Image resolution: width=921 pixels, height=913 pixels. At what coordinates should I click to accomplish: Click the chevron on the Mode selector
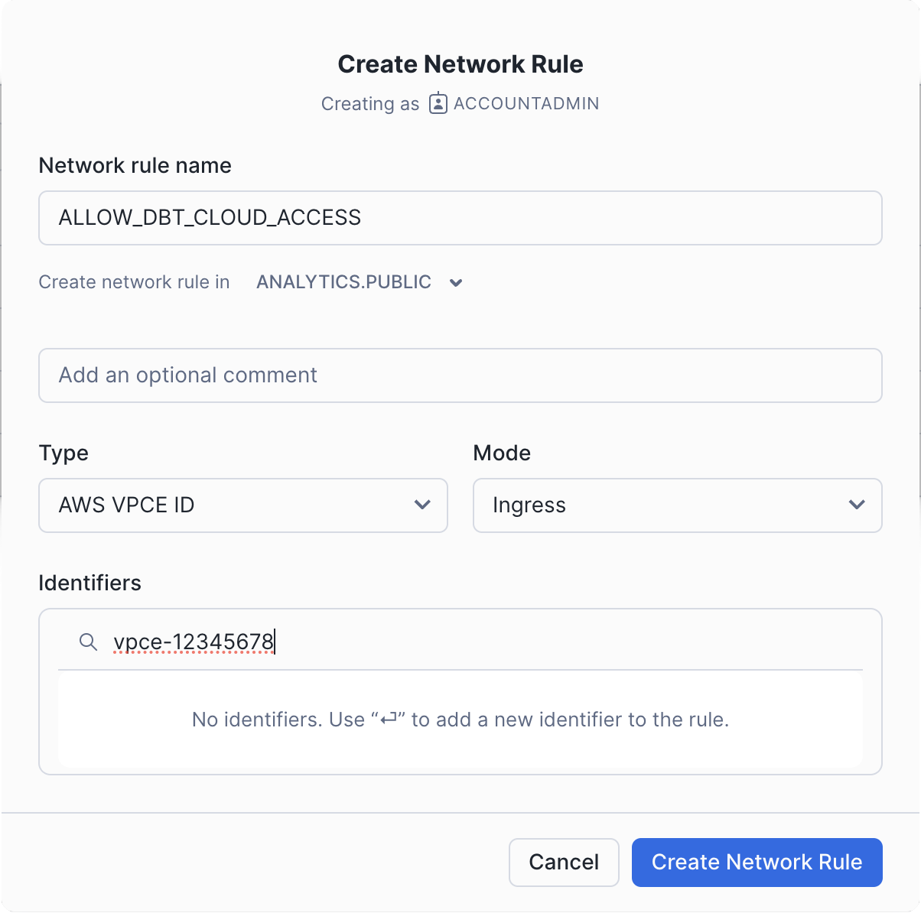(x=857, y=505)
